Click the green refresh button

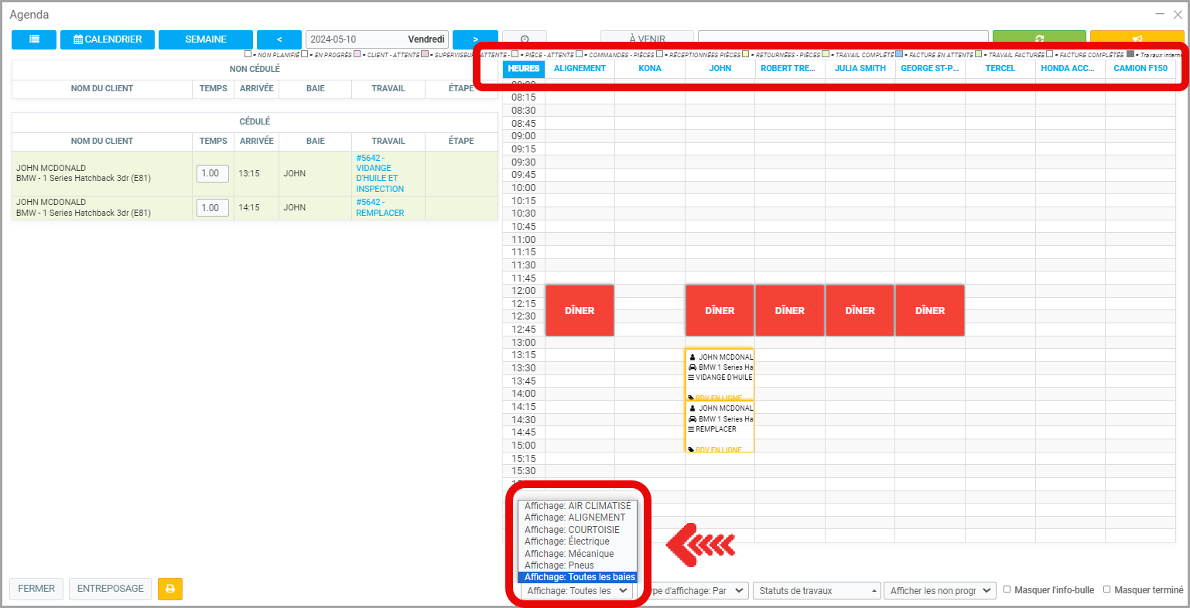1039,37
